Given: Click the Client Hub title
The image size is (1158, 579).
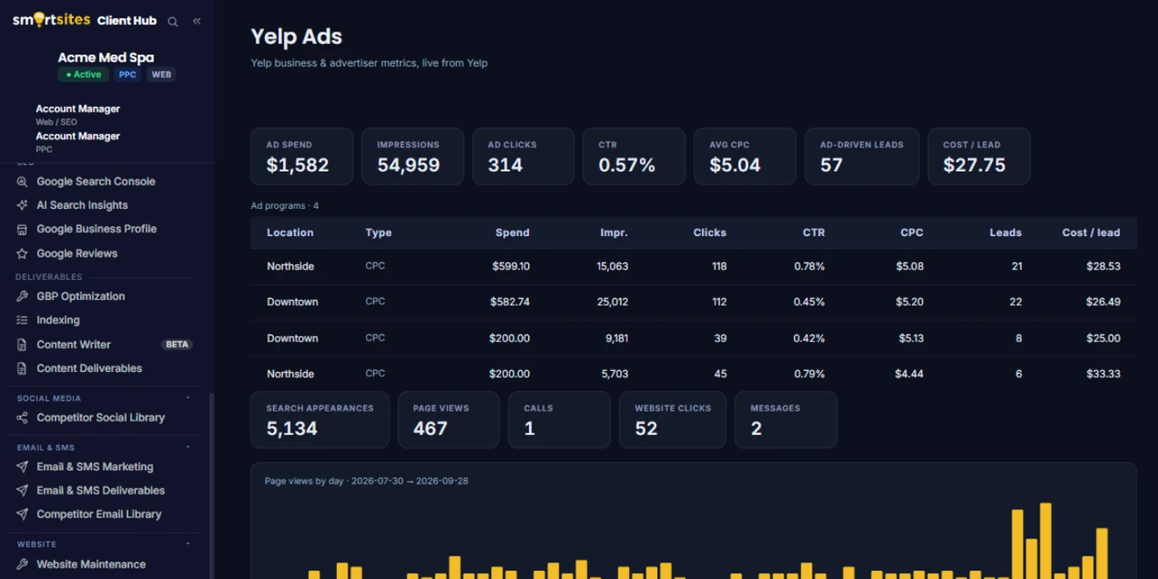Looking at the screenshot, I should click(126, 20).
